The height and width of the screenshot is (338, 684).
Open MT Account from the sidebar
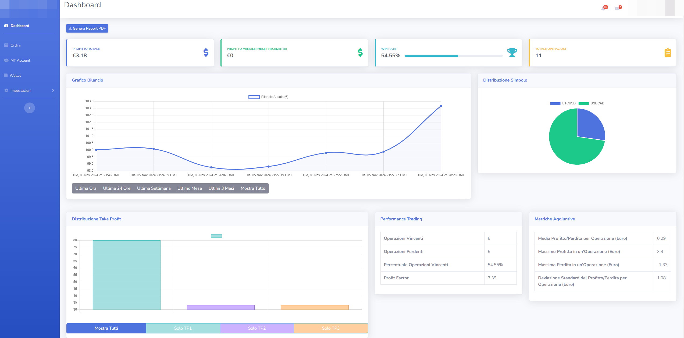(20, 60)
